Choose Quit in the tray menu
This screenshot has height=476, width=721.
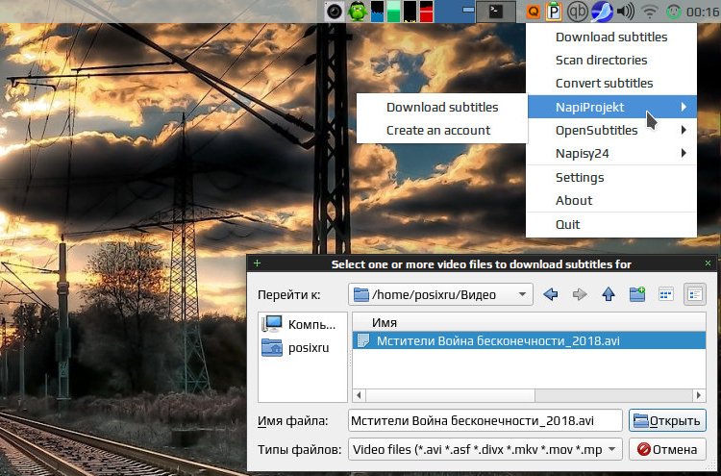click(611, 224)
